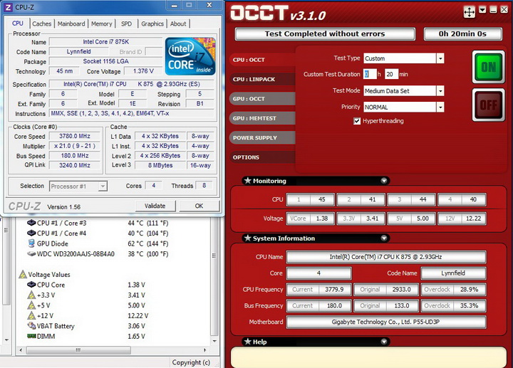Click the CPU #1 / Core #3 chip icon
Viewport: 513px width, 368px height.
(x=31, y=223)
